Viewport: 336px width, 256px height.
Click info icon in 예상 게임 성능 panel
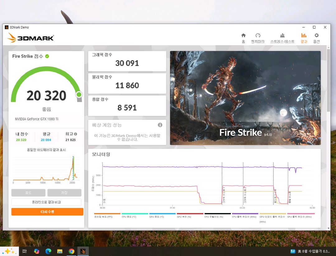point(160,125)
